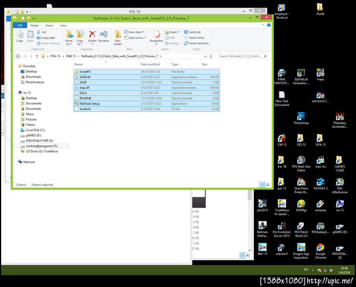Image resolution: width=356 pixels, height=287 pixels.
Task: Click the Up one level arrow
Action: (37, 56)
